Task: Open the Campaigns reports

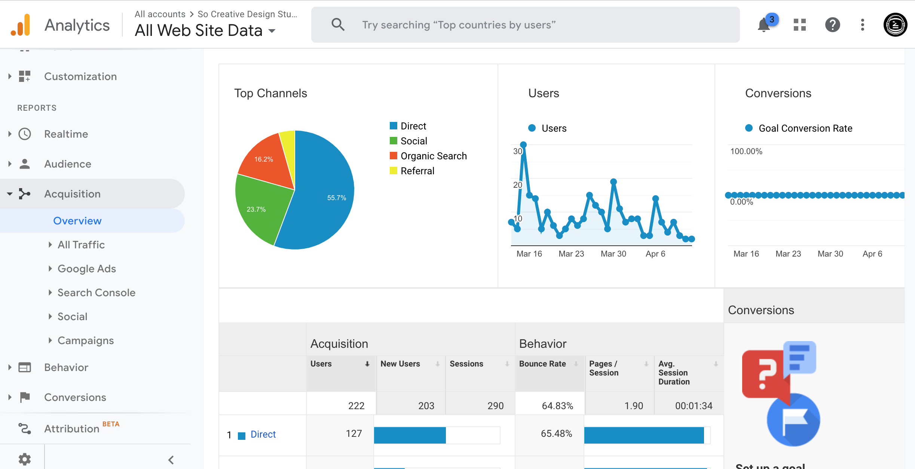Action: click(86, 340)
